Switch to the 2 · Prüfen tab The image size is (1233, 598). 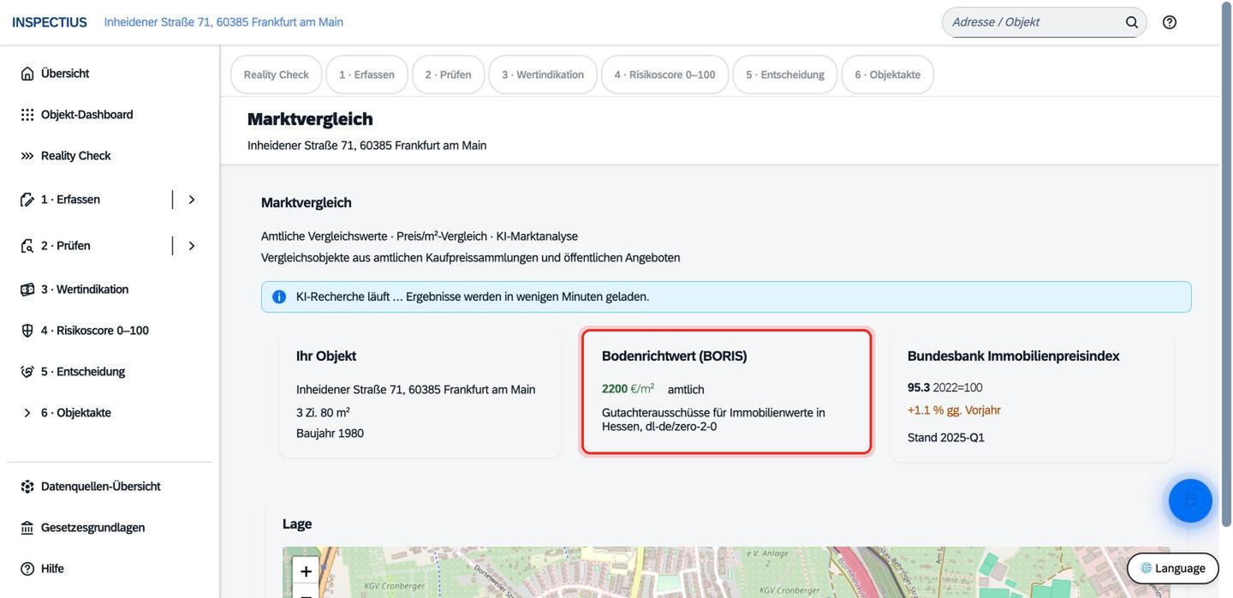pyautogui.click(x=448, y=75)
